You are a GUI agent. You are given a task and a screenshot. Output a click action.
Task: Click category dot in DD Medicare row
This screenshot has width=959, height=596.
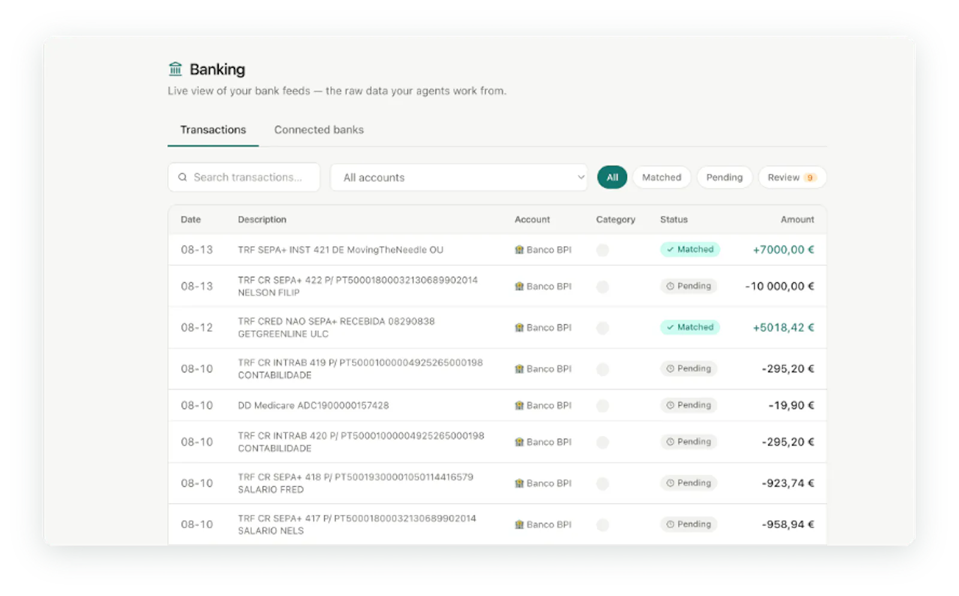pos(602,406)
